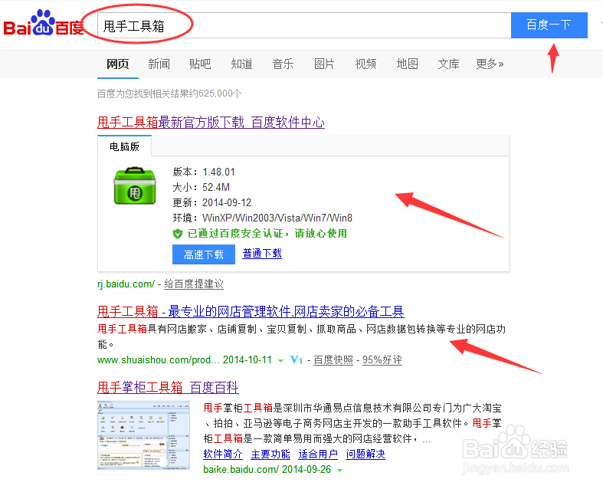The width and height of the screenshot is (603, 489).
Task: Open the 主要功能 sublink
Action: tap(270, 454)
